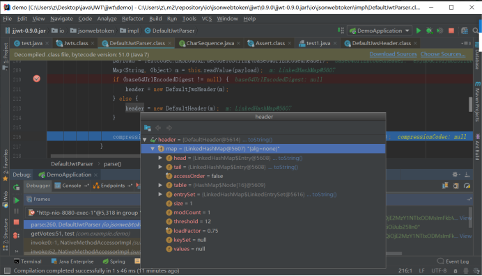Open the popup's show-in-tool-window icon

pyautogui.click(x=148, y=128)
